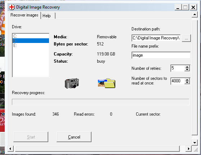Click the red cross application icon
The height and width of the screenshot is (155, 201).
[x=12, y=7]
